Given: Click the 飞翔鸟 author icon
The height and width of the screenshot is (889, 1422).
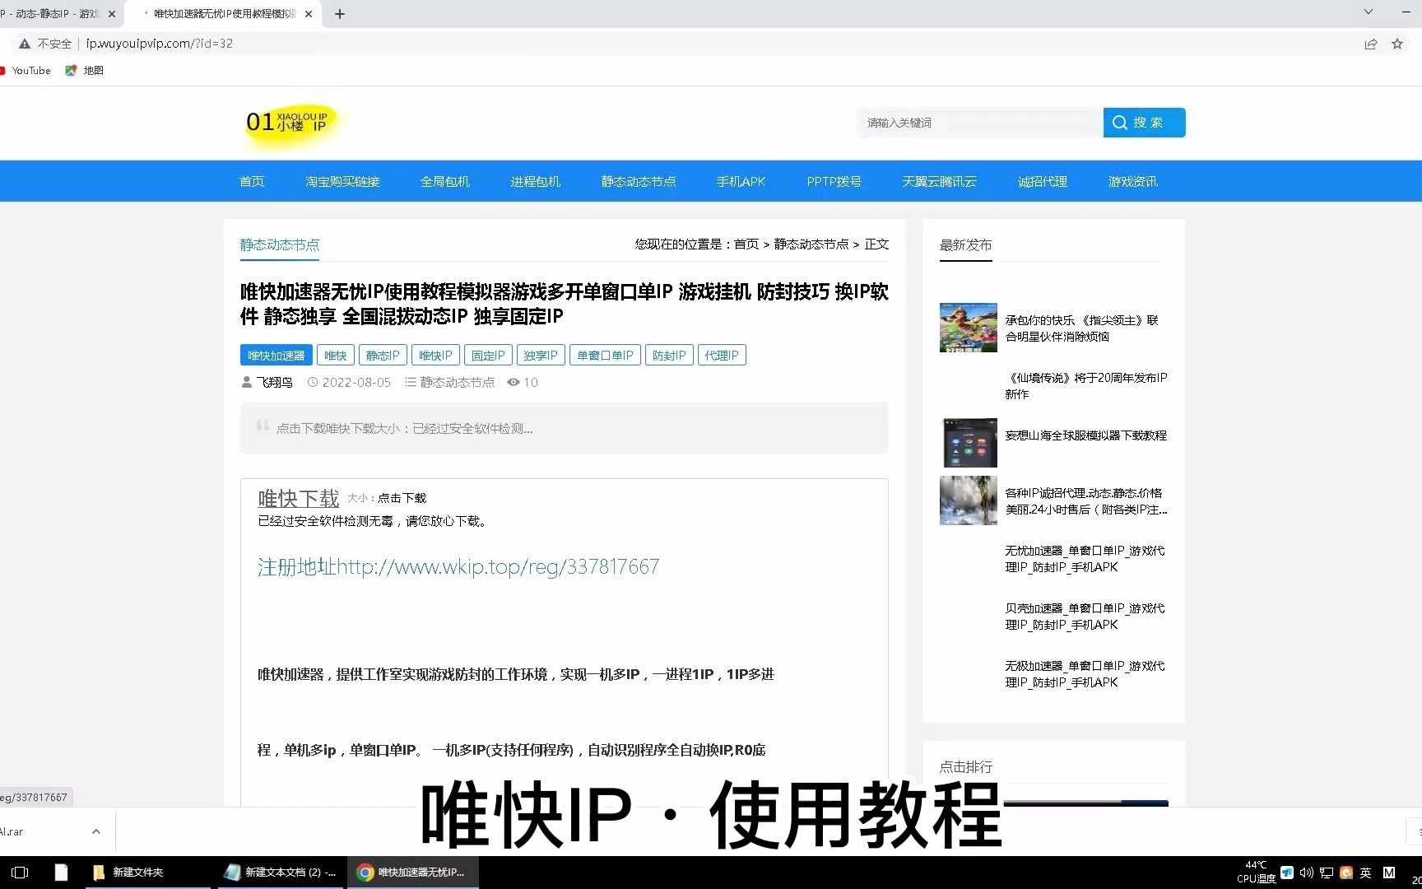Looking at the screenshot, I should click(x=247, y=382).
